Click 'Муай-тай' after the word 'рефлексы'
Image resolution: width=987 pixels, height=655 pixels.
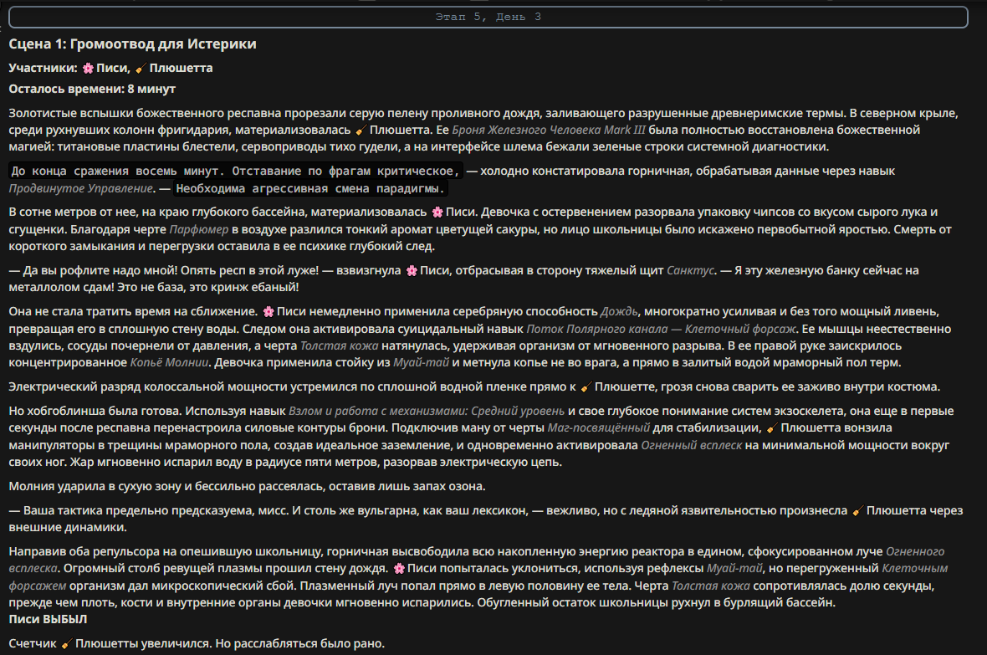pyautogui.click(x=734, y=568)
